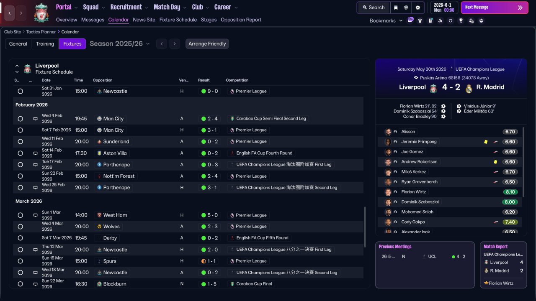Click the Search button
This screenshot has height=301, width=536.
374,8
